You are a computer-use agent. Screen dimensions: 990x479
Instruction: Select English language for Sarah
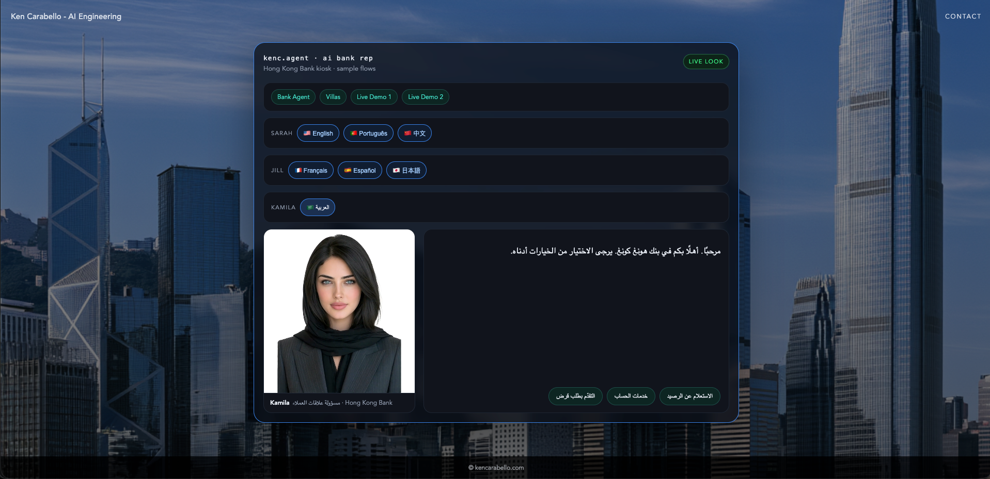[318, 133]
